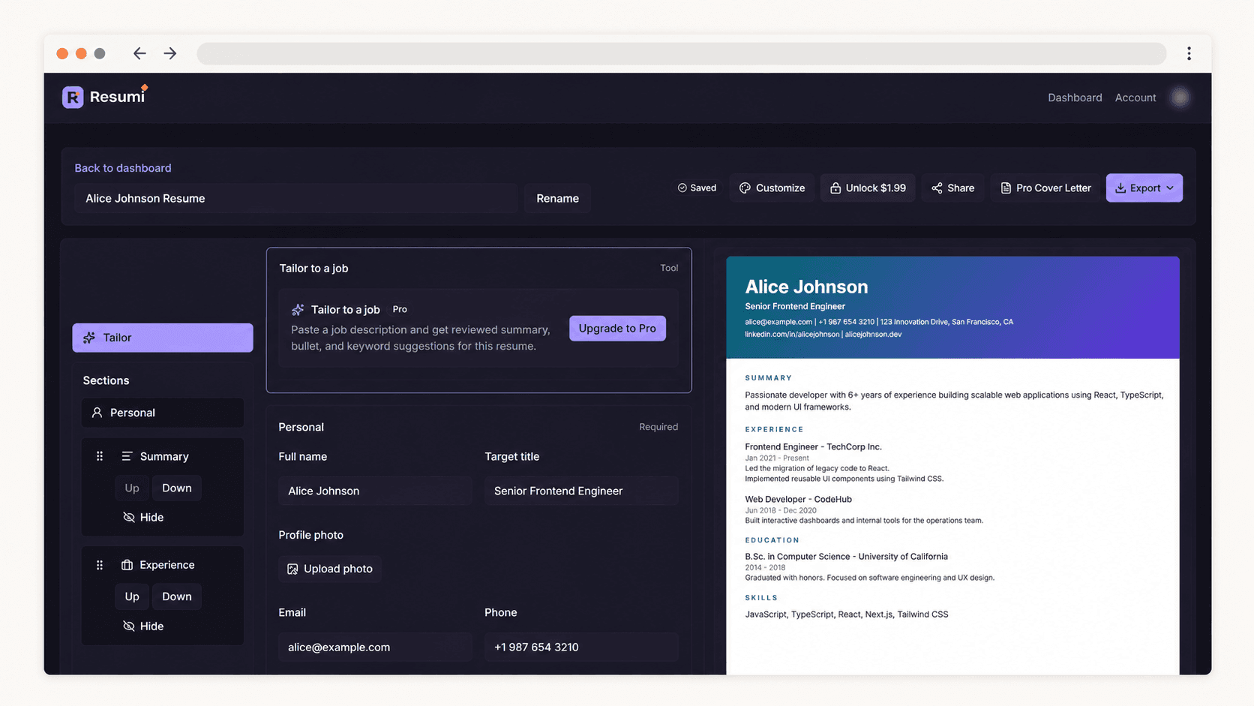Grab the Summary section drag handle
Screen dimensions: 1254x706
100,456
